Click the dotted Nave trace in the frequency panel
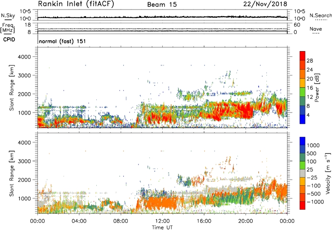 pos(162,29)
